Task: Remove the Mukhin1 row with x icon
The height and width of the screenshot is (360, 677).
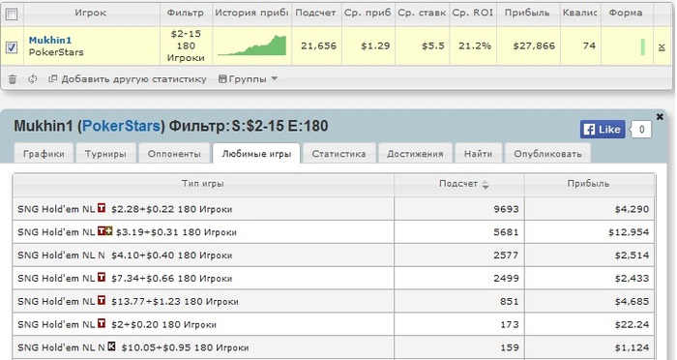Action: click(662, 47)
